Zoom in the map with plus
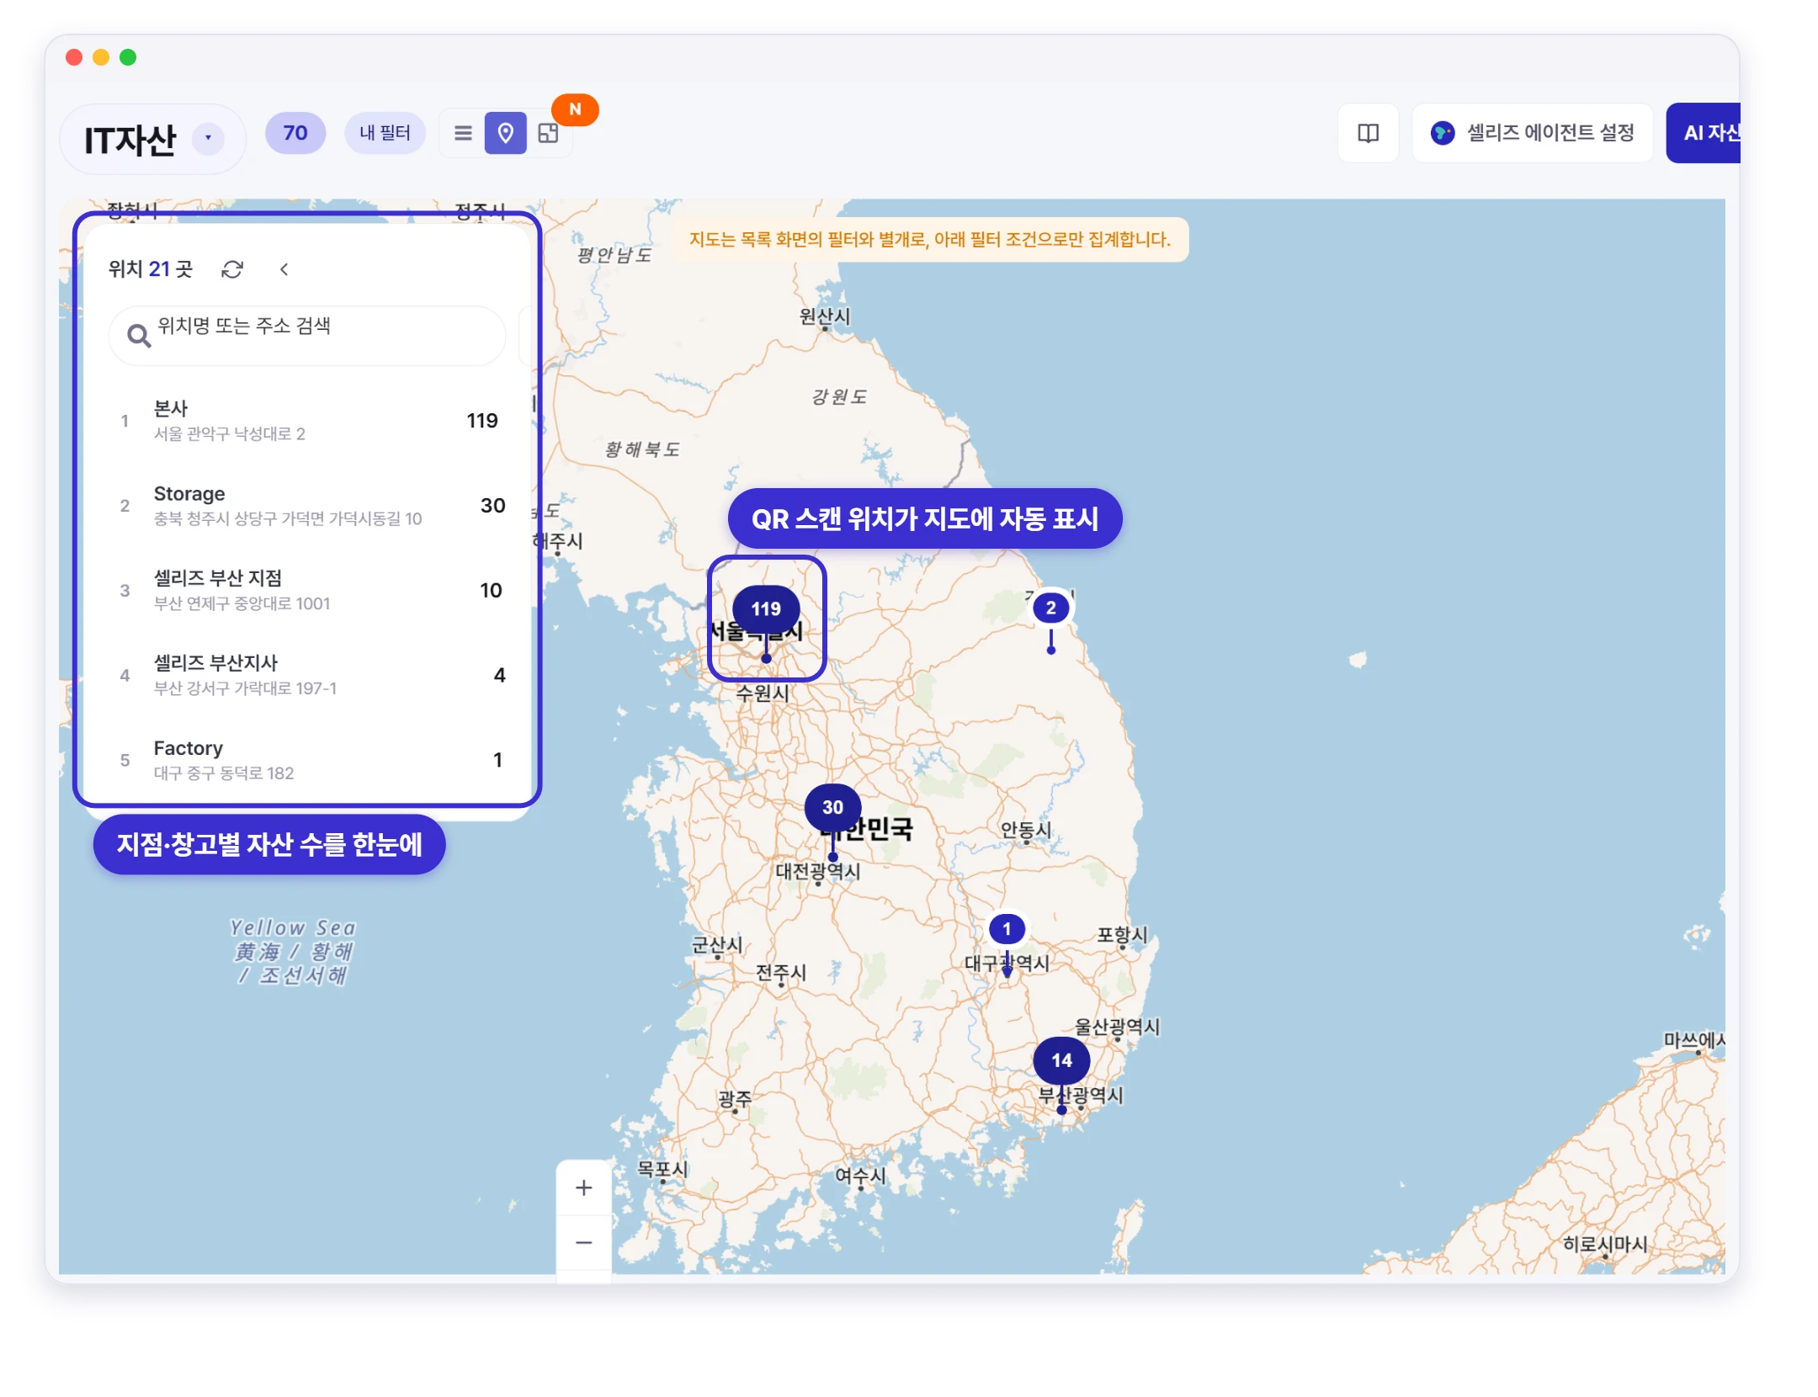This screenshot has height=1397, width=1818. point(584,1187)
